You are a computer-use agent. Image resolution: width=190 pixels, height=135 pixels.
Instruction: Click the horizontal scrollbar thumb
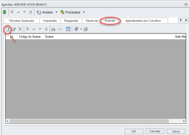(89, 121)
